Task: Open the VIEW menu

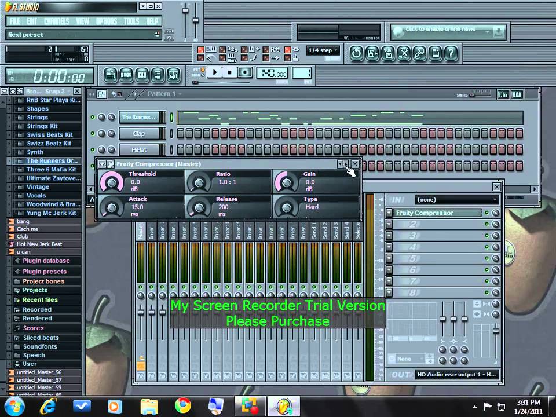Action: (83, 21)
